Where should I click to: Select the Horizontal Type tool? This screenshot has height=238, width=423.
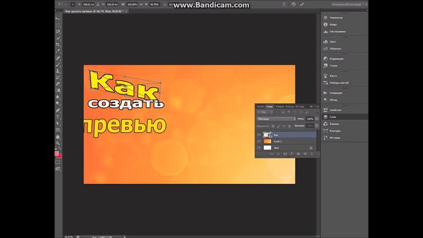click(58, 117)
